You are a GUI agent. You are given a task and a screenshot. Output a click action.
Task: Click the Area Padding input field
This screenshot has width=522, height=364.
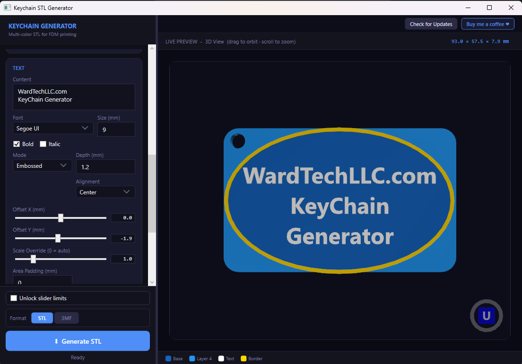click(x=42, y=280)
